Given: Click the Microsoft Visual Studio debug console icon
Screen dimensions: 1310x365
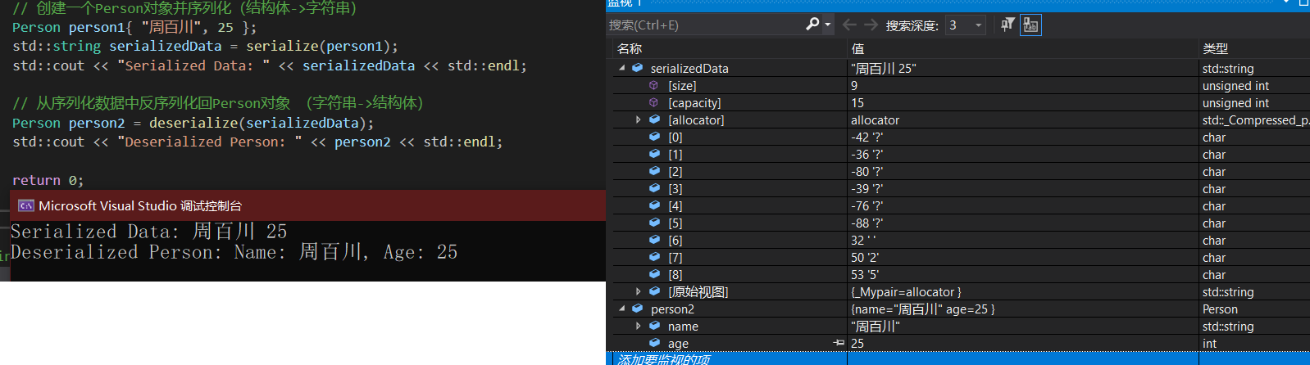Looking at the screenshot, I should pyautogui.click(x=26, y=205).
